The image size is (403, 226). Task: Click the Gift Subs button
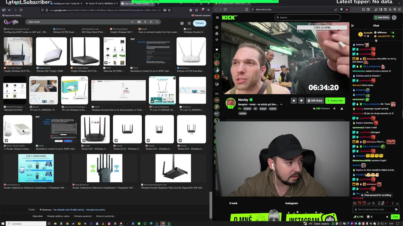click(315, 100)
